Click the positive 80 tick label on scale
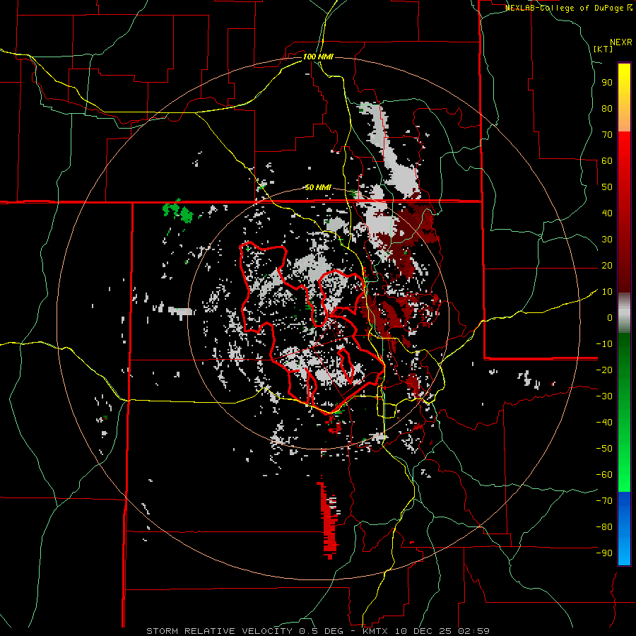636x636 pixels. click(607, 108)
